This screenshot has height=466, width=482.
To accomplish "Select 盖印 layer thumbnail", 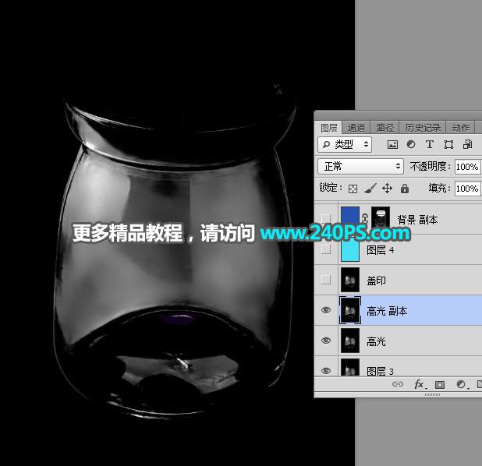I will pos(350,280).
